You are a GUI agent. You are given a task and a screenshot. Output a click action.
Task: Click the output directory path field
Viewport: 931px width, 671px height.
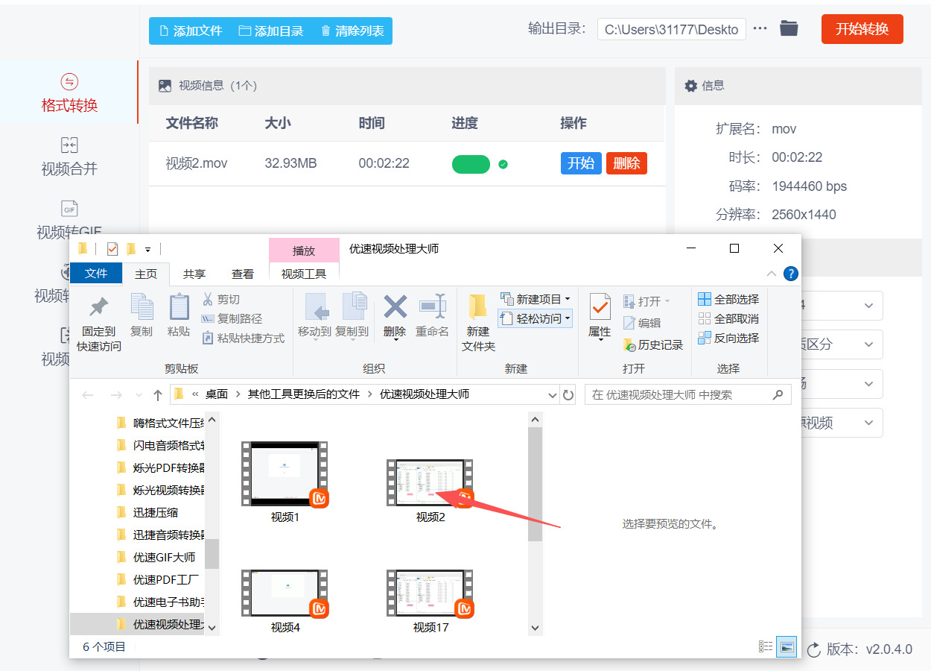click(x=671, y=30)
